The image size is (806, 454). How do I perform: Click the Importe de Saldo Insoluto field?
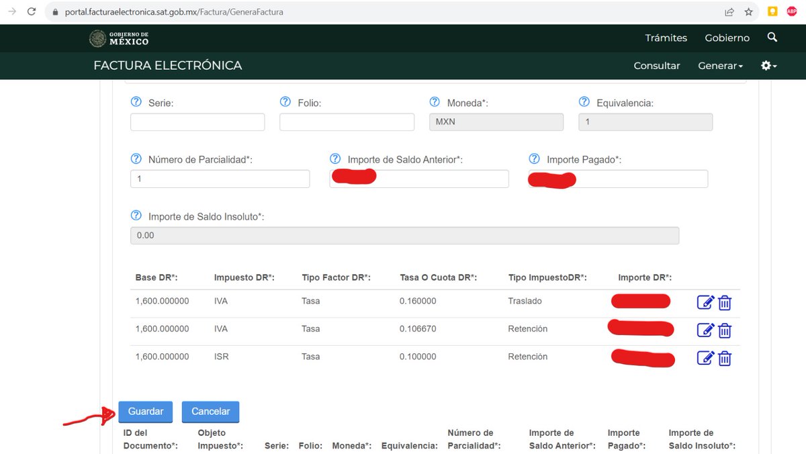(404, 235)
